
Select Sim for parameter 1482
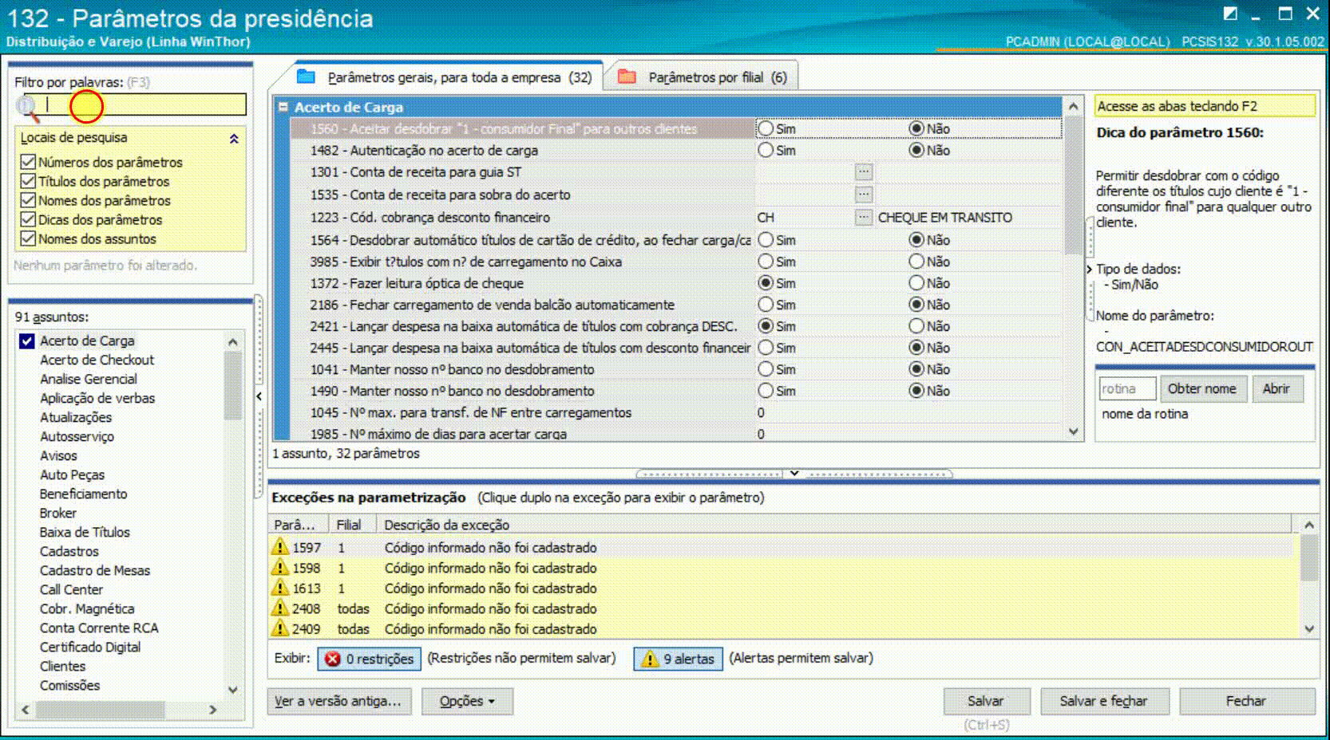pos(766,150)
